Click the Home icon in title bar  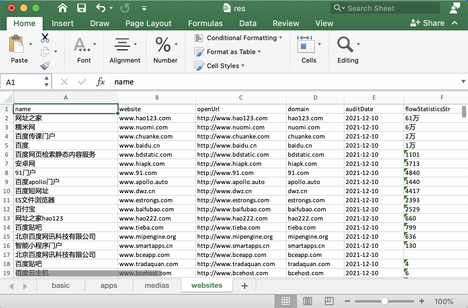tap(63, 8)
